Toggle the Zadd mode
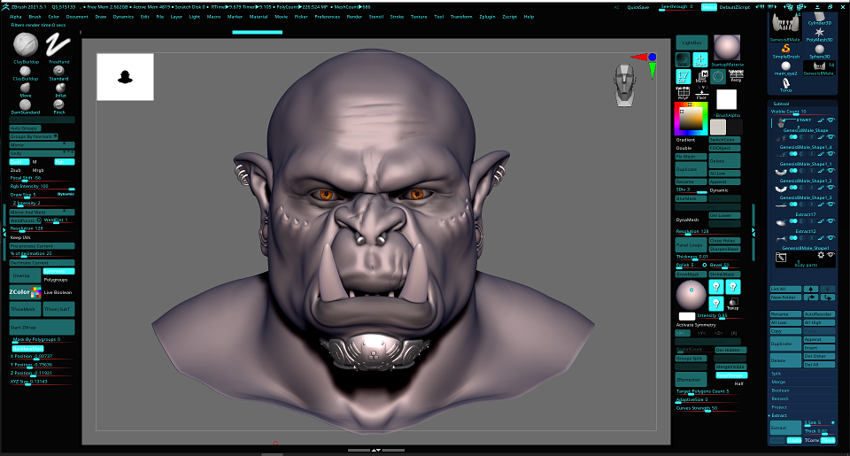The width and height of the screenshot is (850, 456). (19, 161)
